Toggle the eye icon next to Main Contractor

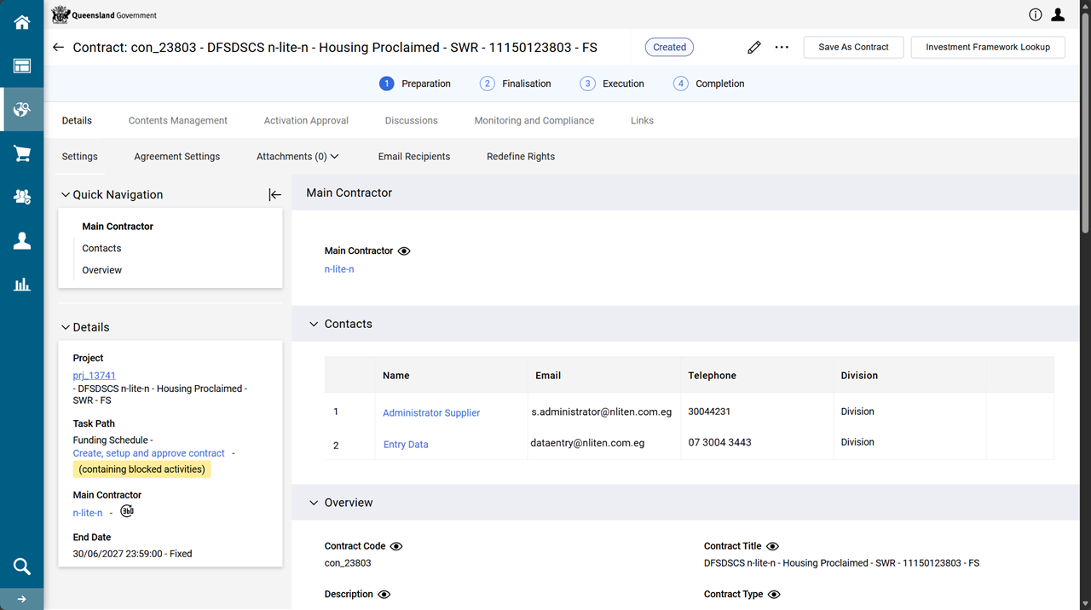pos(404,251)
